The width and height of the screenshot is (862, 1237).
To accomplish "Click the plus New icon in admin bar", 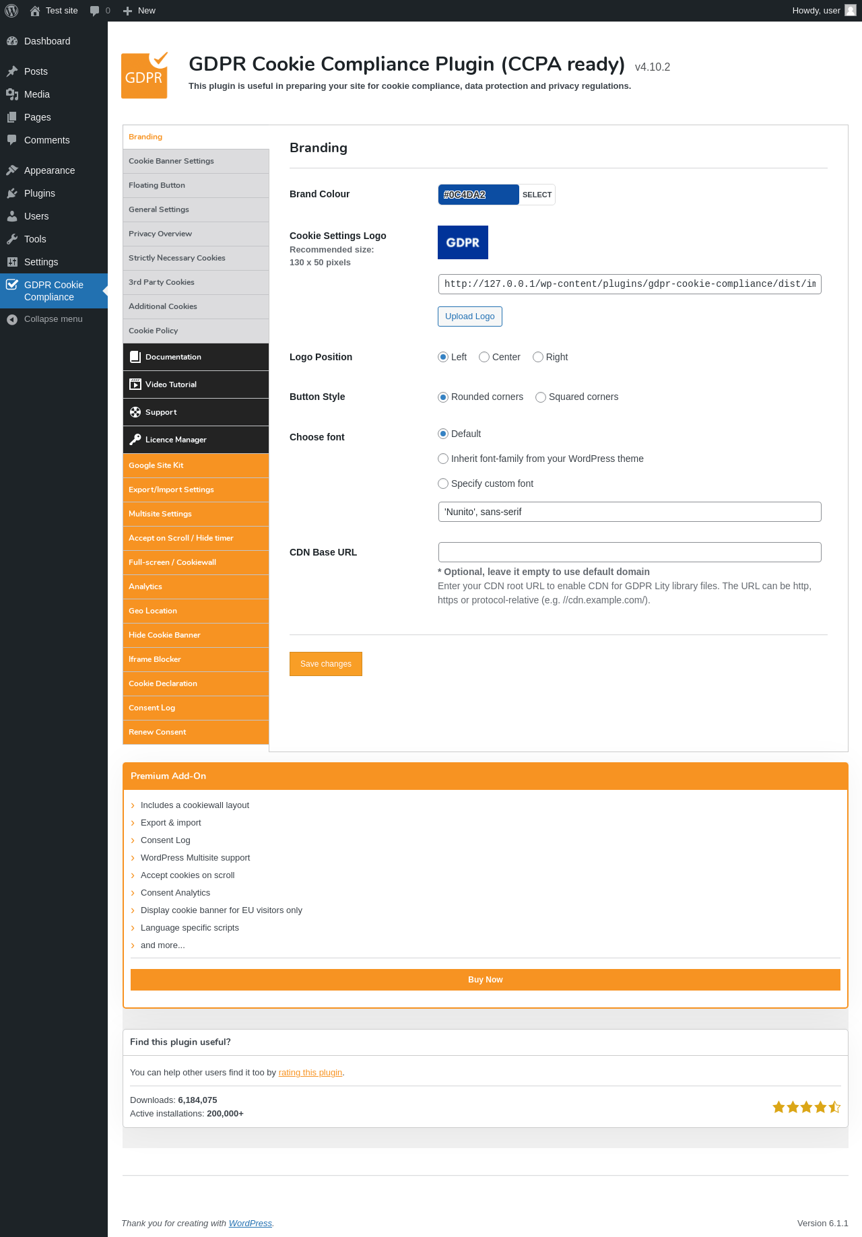I will [x=127, y=11].
